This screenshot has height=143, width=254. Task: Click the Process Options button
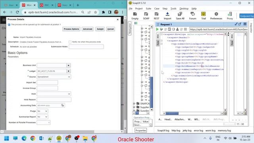(71, 29)
